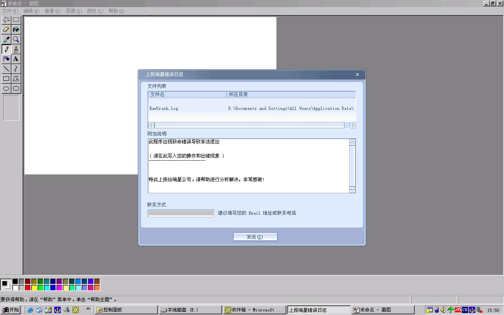504x315 pixels.
Task: Click file list horizontal scrollbar left arrow
Action: click(151, 125)
